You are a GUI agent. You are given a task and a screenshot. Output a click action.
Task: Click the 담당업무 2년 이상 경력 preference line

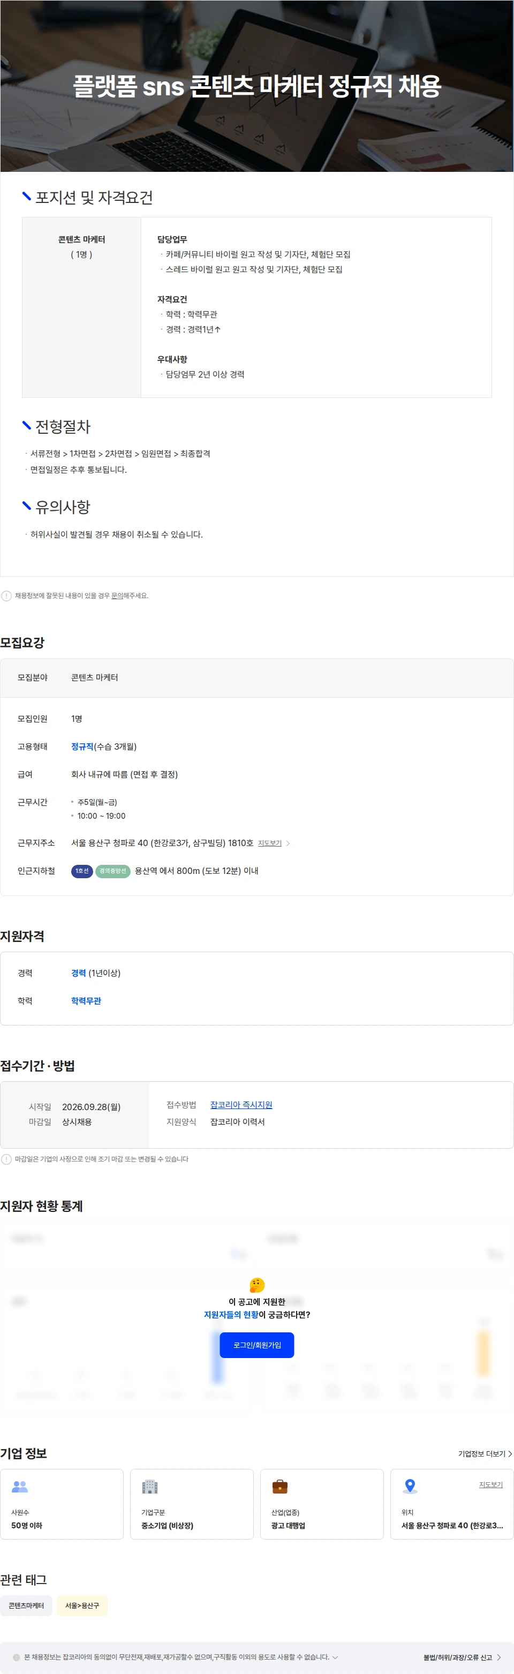(x=205, y=374)
